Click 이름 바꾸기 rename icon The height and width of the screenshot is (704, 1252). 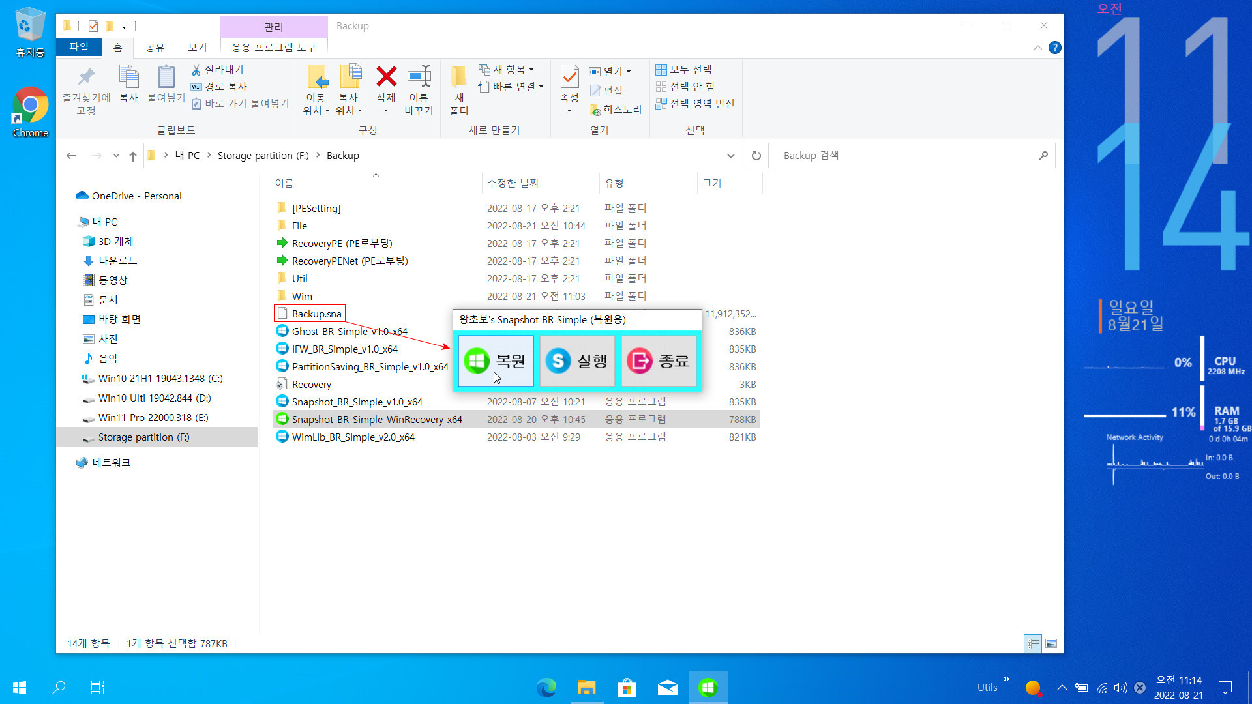(x=419, y=91)
